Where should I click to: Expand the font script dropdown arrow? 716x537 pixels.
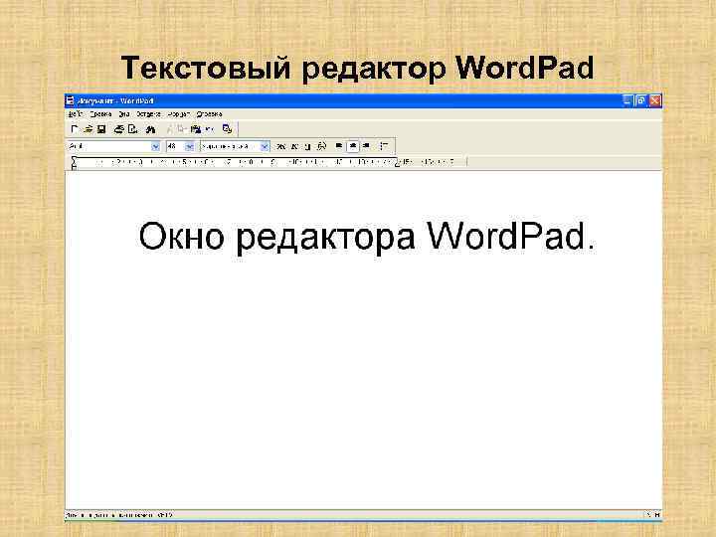(x=265, y=146)
